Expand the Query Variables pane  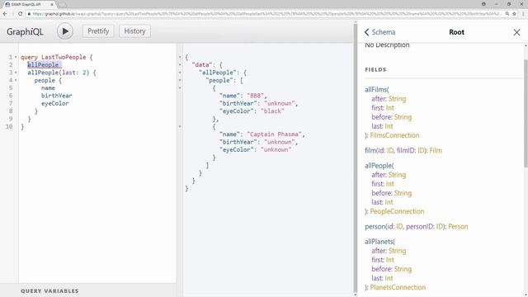[49, 291]
